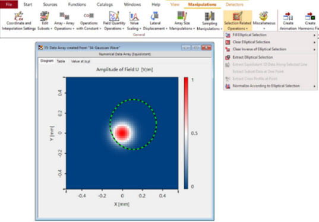This screenshot has width=319, height=222.
Task: Click the red Gaussian spot center
Action: (x=122, y=133)
